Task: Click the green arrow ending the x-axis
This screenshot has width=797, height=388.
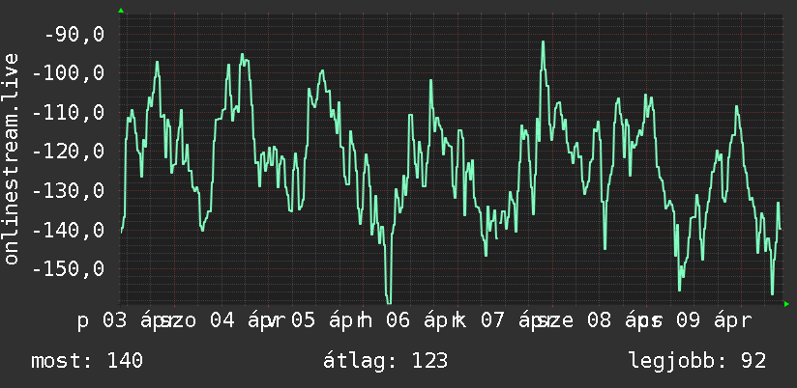Action: [x=786, y=304]
